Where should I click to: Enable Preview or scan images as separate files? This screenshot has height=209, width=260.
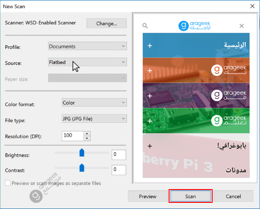pos(8,183)
